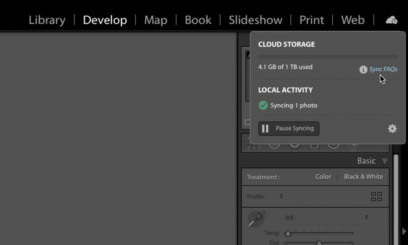This screenshot has height=245, width=408.
Task: Open the Library module
Action: 47,20
